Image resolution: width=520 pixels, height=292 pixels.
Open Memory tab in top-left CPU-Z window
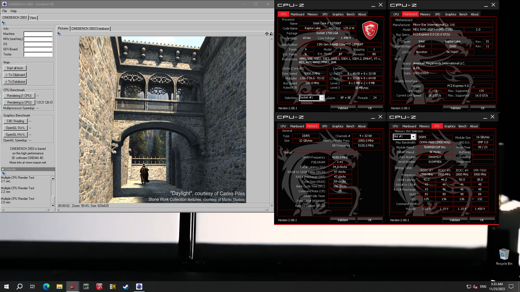tap(313, 14)
